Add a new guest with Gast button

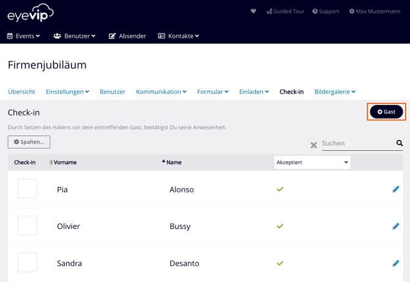click(x=386, y=112)
